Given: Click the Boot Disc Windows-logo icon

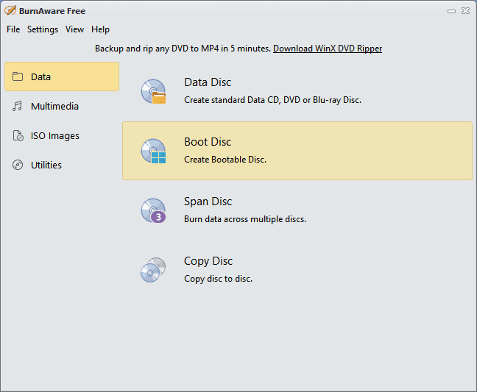Looking at the screenshot, I should point(154,151).
